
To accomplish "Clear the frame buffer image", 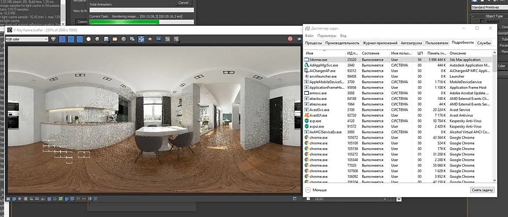I will click(x=124, y=39).
